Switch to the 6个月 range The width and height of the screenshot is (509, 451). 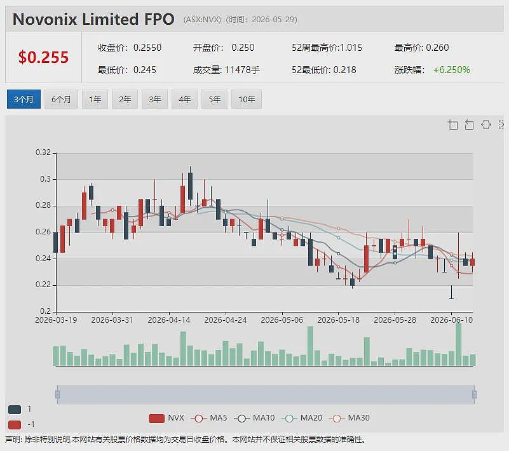(x=61, y=99)
